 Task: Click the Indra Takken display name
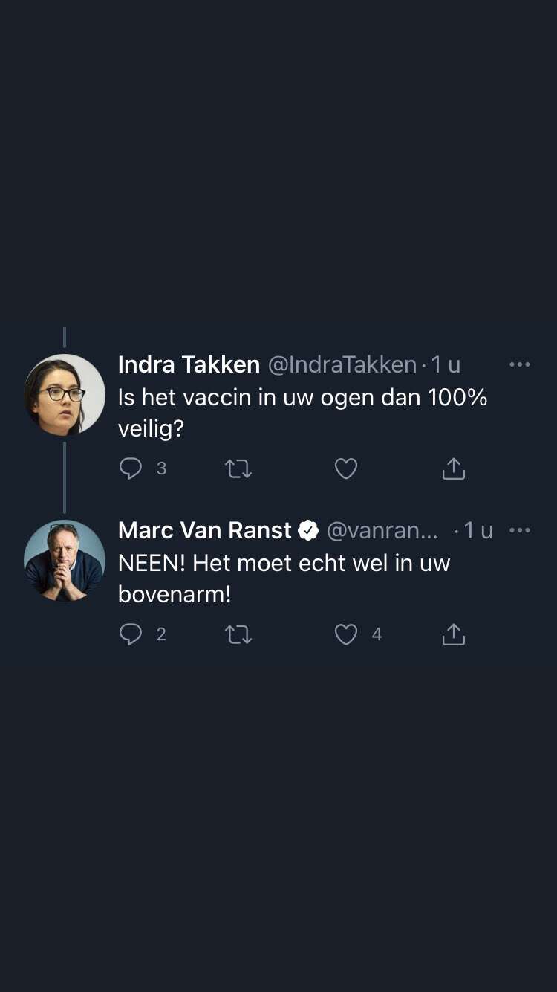click(x=189, y=364)
